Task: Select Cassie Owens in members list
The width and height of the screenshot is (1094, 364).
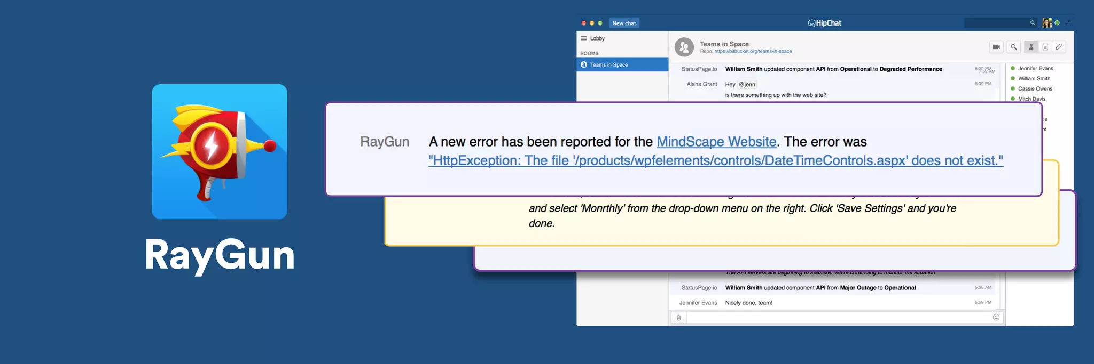Action: click(x=1035, y=88)
